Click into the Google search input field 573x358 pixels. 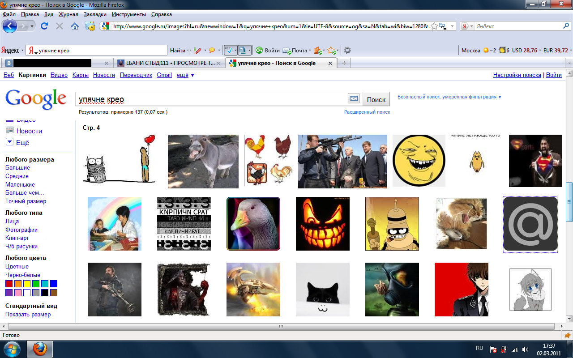coord(211,99)
